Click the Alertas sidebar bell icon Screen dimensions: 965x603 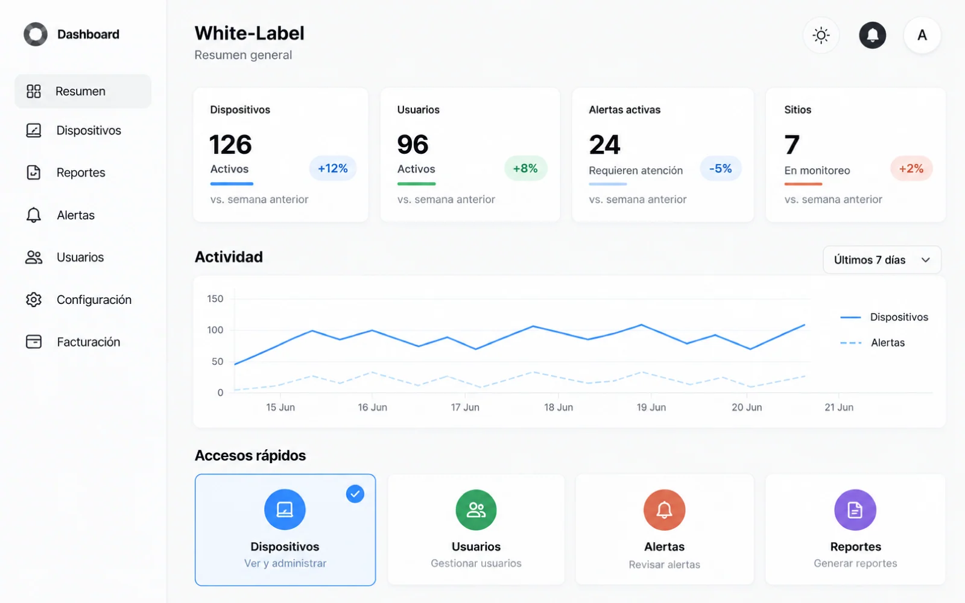tap(34, 215)
